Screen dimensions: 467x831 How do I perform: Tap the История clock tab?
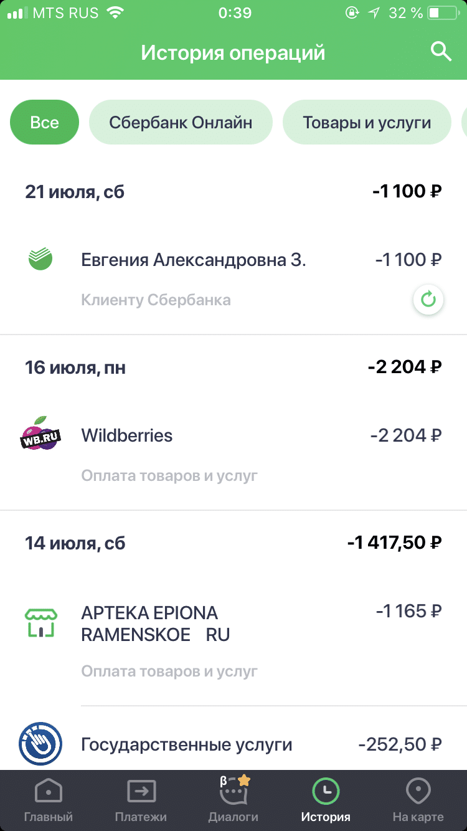[325, 800]
